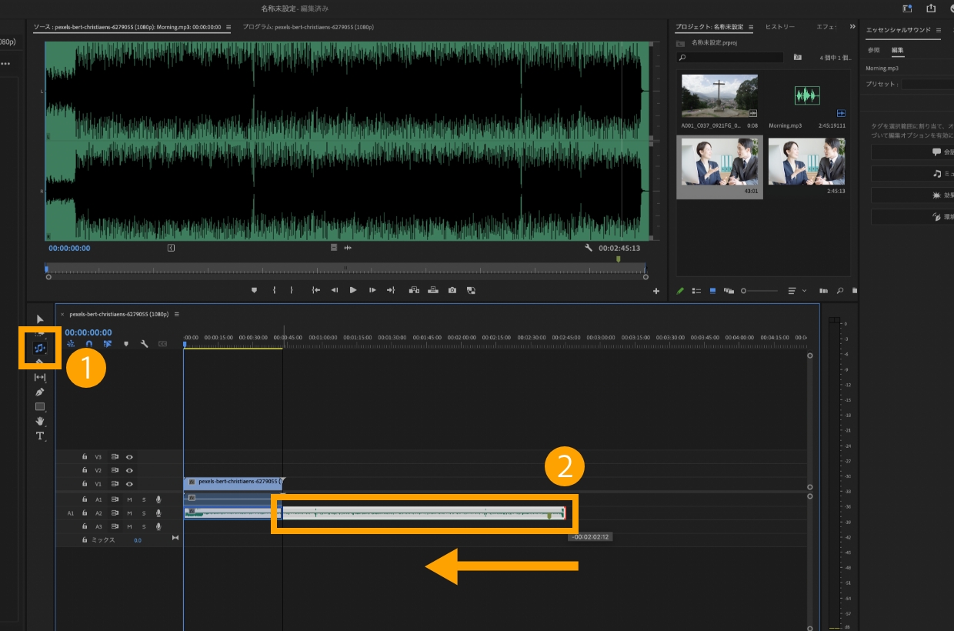This screenshot has height=631, width=954.
Task: Mute audio track A1
Action: tap(129, 499)
